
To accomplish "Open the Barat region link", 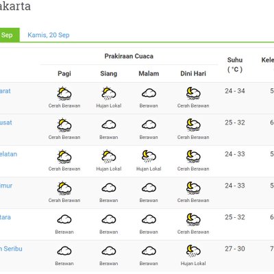I will pos(5,91).
